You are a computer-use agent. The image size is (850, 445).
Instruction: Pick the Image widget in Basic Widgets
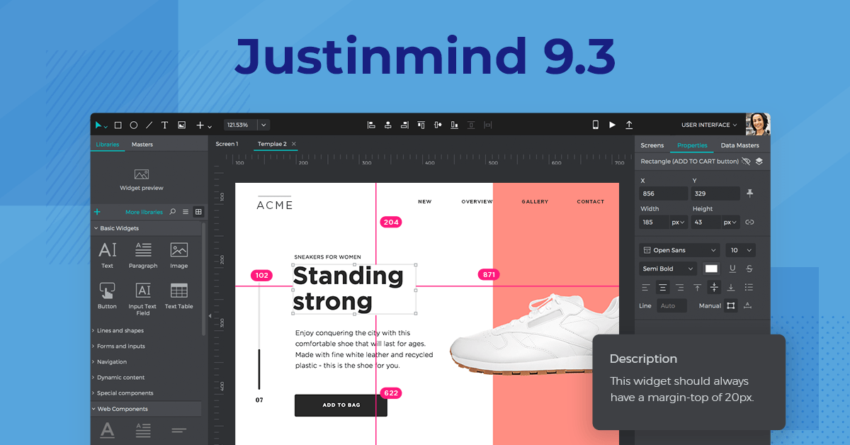178,255
